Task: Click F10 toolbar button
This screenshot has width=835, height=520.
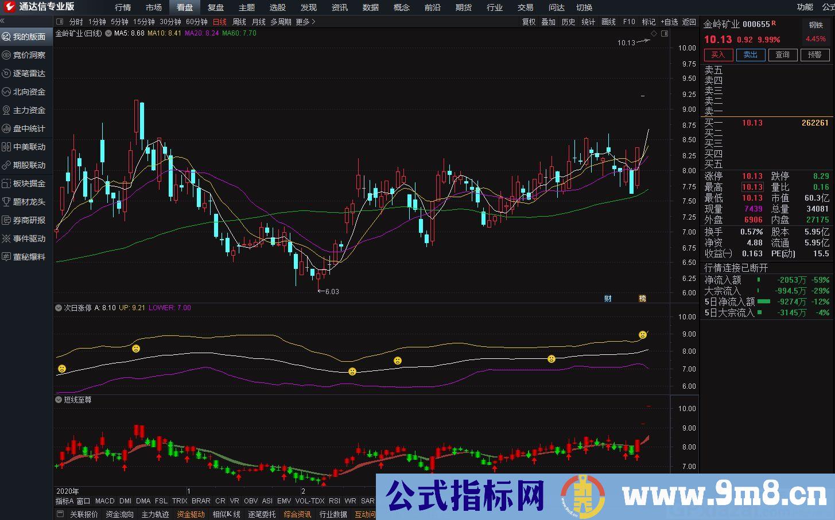Action: (x=629, y=22)
